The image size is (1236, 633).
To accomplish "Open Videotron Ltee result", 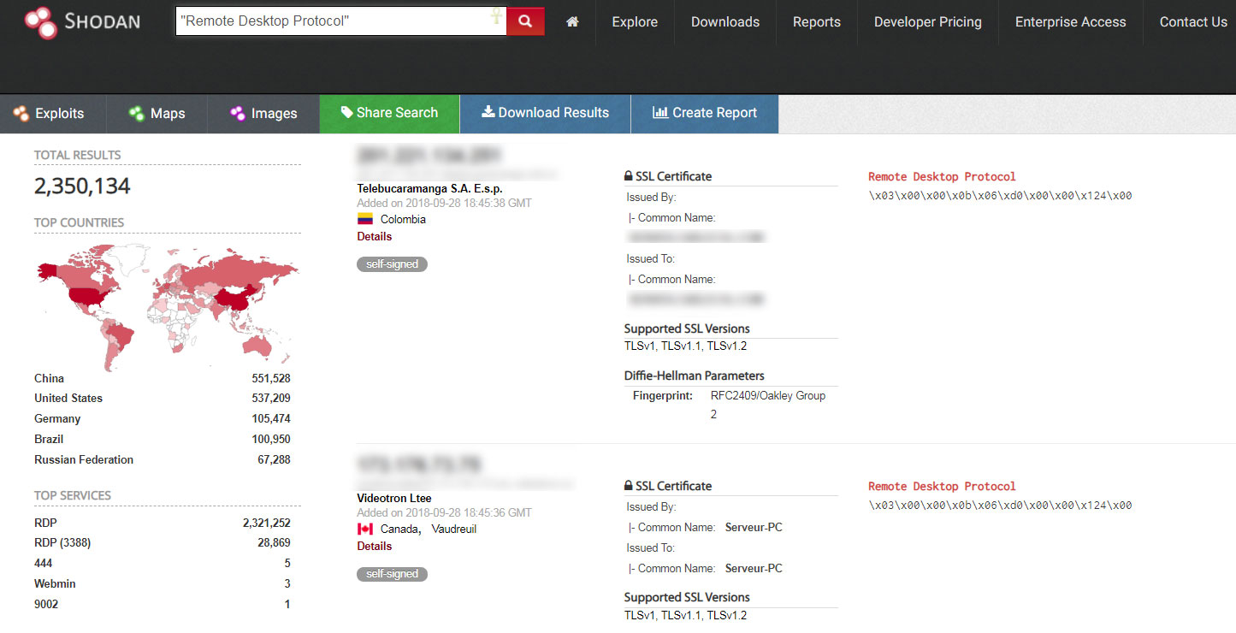I will coord(394,498).
